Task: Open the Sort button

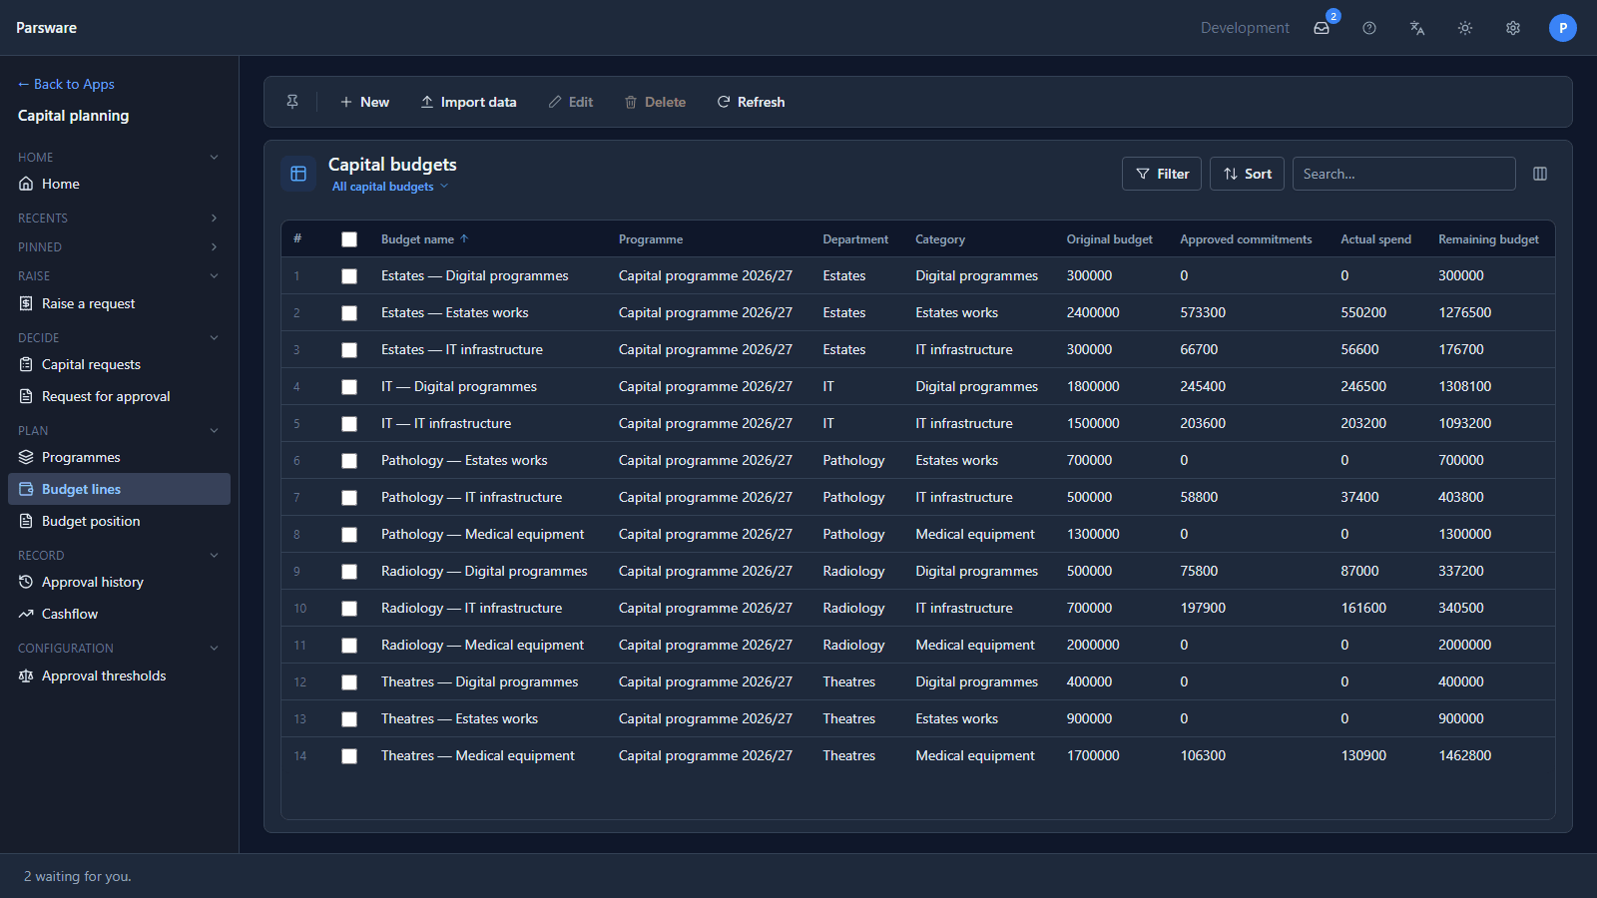Action: pos(1247,174)
